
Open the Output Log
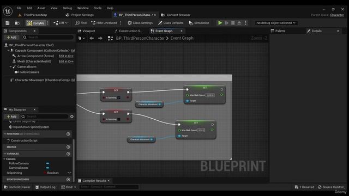[45, 187]
